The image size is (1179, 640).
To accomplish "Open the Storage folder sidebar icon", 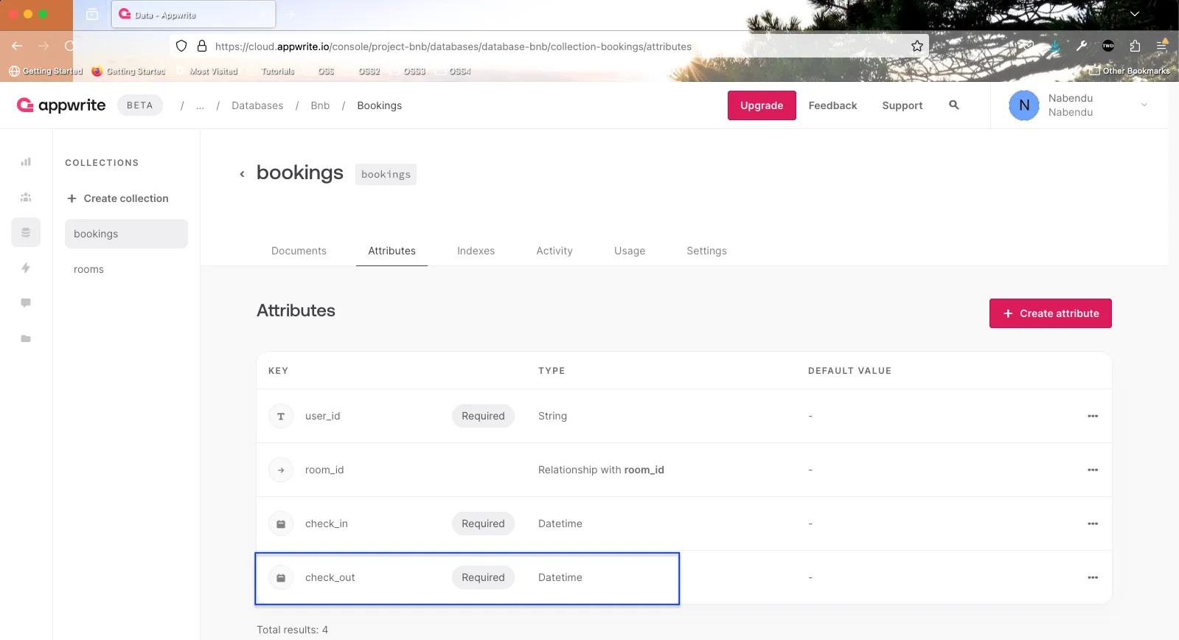I will (x=26, y=338).
